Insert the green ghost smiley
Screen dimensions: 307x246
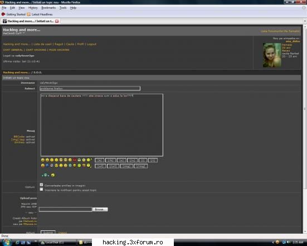pos(45,175)
